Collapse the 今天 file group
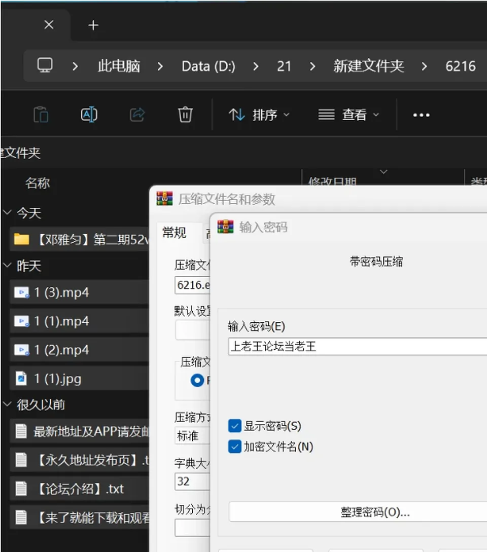The height and width of the screenshot is (552, 487). (x=7, y=212)
